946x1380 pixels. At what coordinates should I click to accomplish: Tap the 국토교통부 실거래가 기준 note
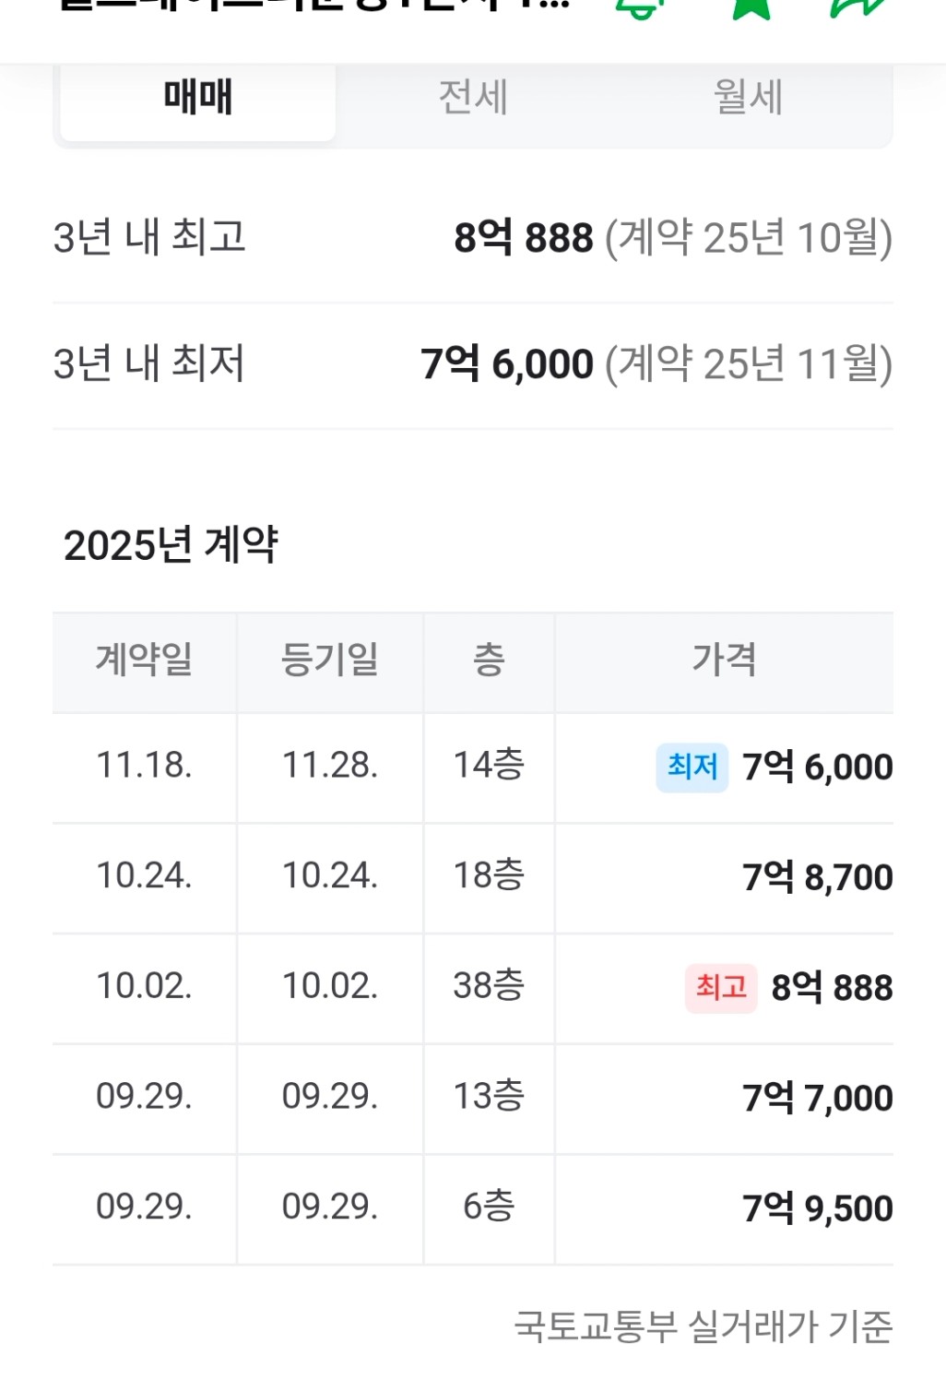click(703, 1327)
